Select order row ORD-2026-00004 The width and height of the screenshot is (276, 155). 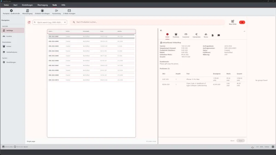point(91,51)
